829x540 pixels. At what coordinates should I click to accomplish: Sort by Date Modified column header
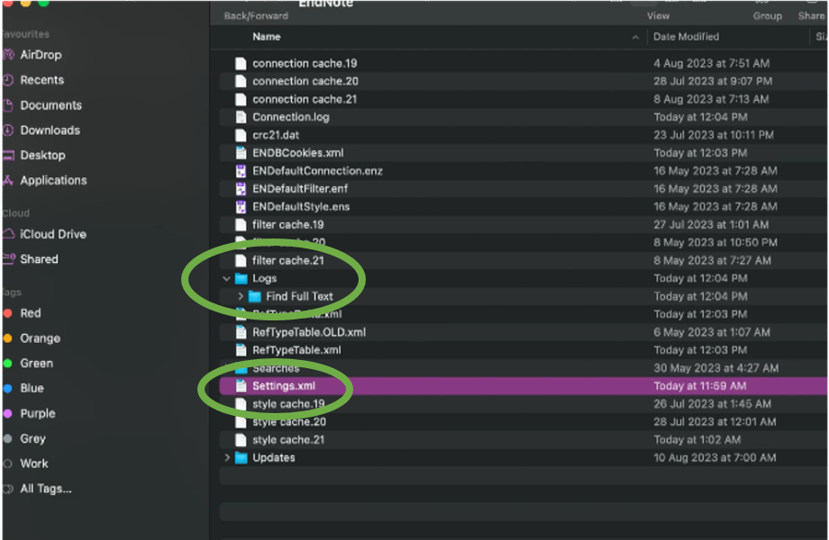(x=686, y=37)
